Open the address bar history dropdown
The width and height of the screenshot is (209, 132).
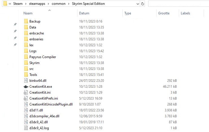click(x=138, y=4)
